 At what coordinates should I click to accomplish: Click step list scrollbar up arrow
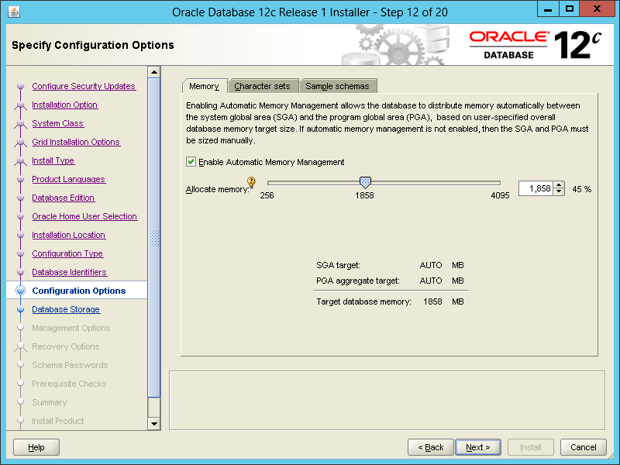153,72
